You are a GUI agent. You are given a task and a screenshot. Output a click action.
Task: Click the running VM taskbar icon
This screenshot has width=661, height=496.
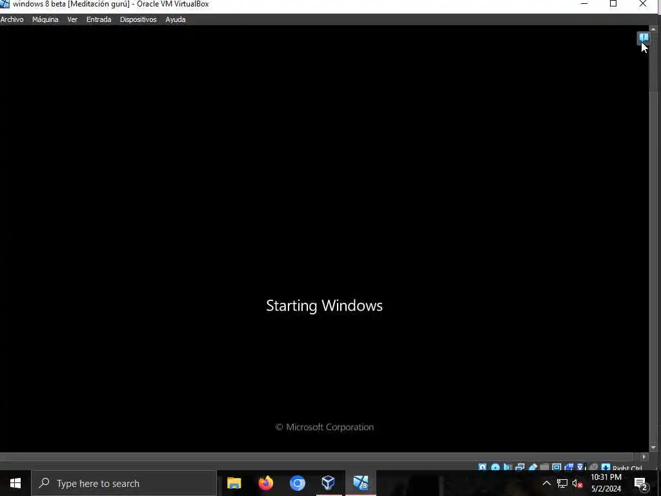click(361, 483)
